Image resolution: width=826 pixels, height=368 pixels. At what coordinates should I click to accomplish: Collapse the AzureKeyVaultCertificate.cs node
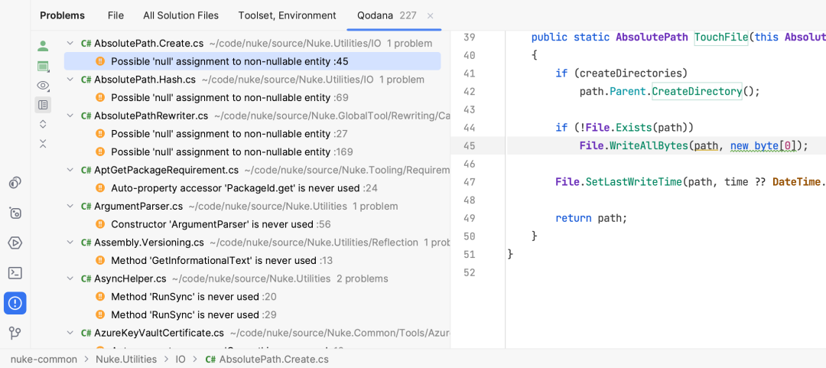pyautogui.click(x=70, y=334)
